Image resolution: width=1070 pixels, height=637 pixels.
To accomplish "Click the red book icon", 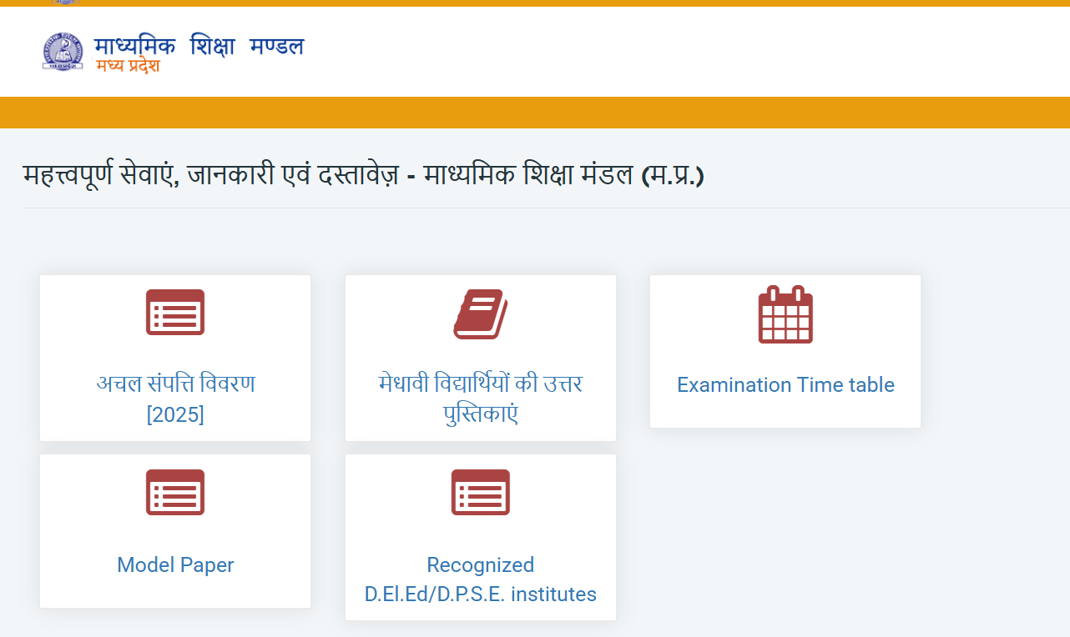I will 481,314.
